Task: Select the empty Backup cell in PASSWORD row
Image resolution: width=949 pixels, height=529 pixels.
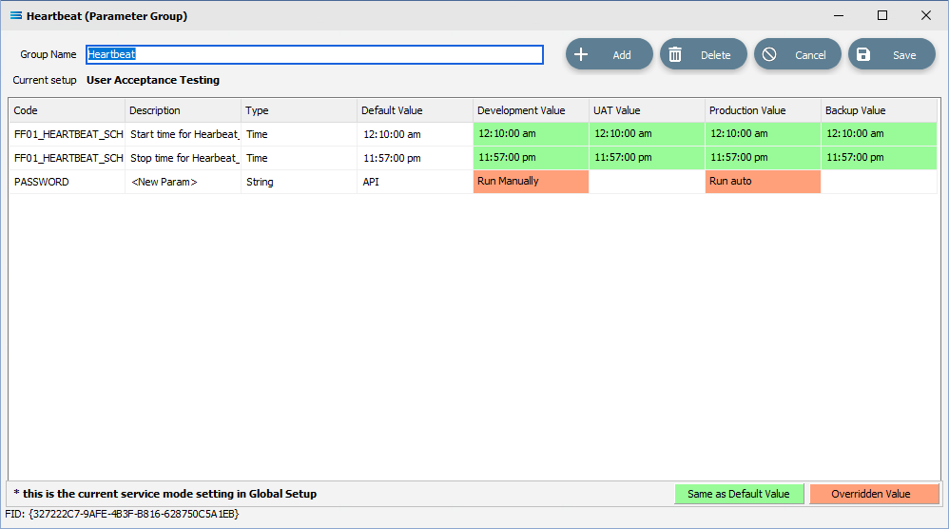Action: (879, 182)
